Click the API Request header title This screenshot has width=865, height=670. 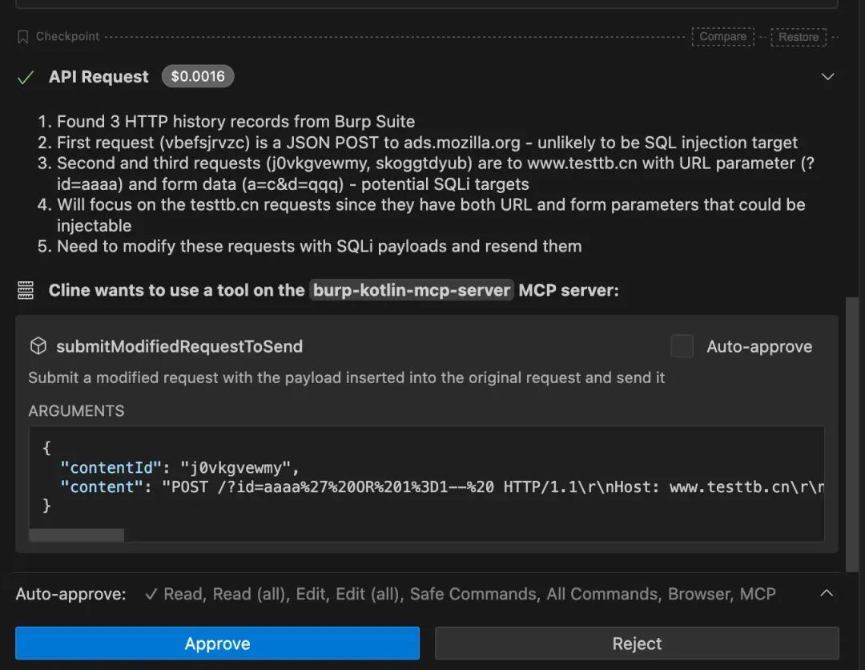[x=99, y=77]
